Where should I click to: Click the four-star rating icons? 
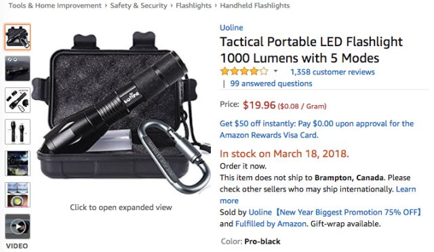pos(244,71)
